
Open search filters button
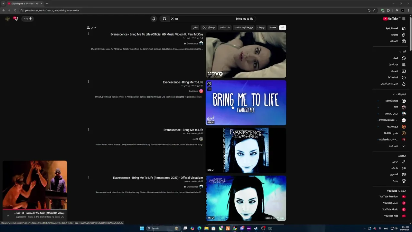click(91, 28)
